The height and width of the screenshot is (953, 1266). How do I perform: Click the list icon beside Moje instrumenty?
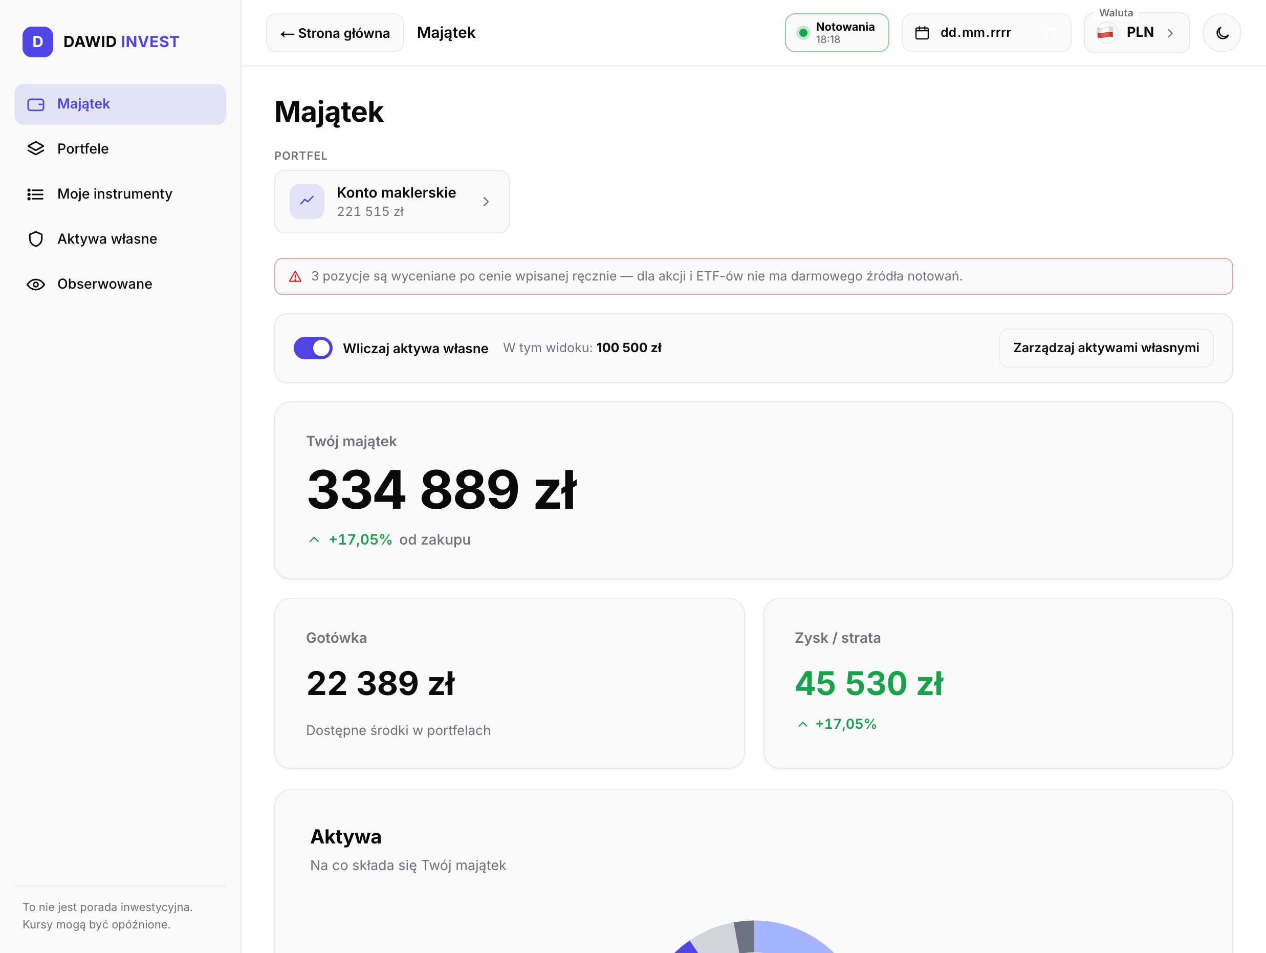[36, 194]
